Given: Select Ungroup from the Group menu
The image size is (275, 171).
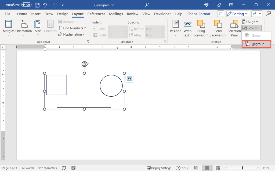Looking at the screenshot, I should (x=256, y=44).
